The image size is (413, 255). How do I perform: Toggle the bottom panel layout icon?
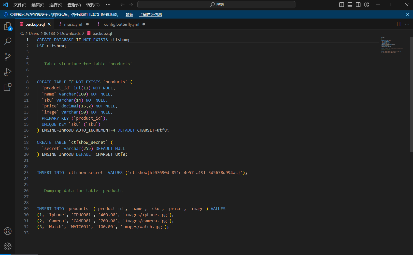[x=350, y=5]
